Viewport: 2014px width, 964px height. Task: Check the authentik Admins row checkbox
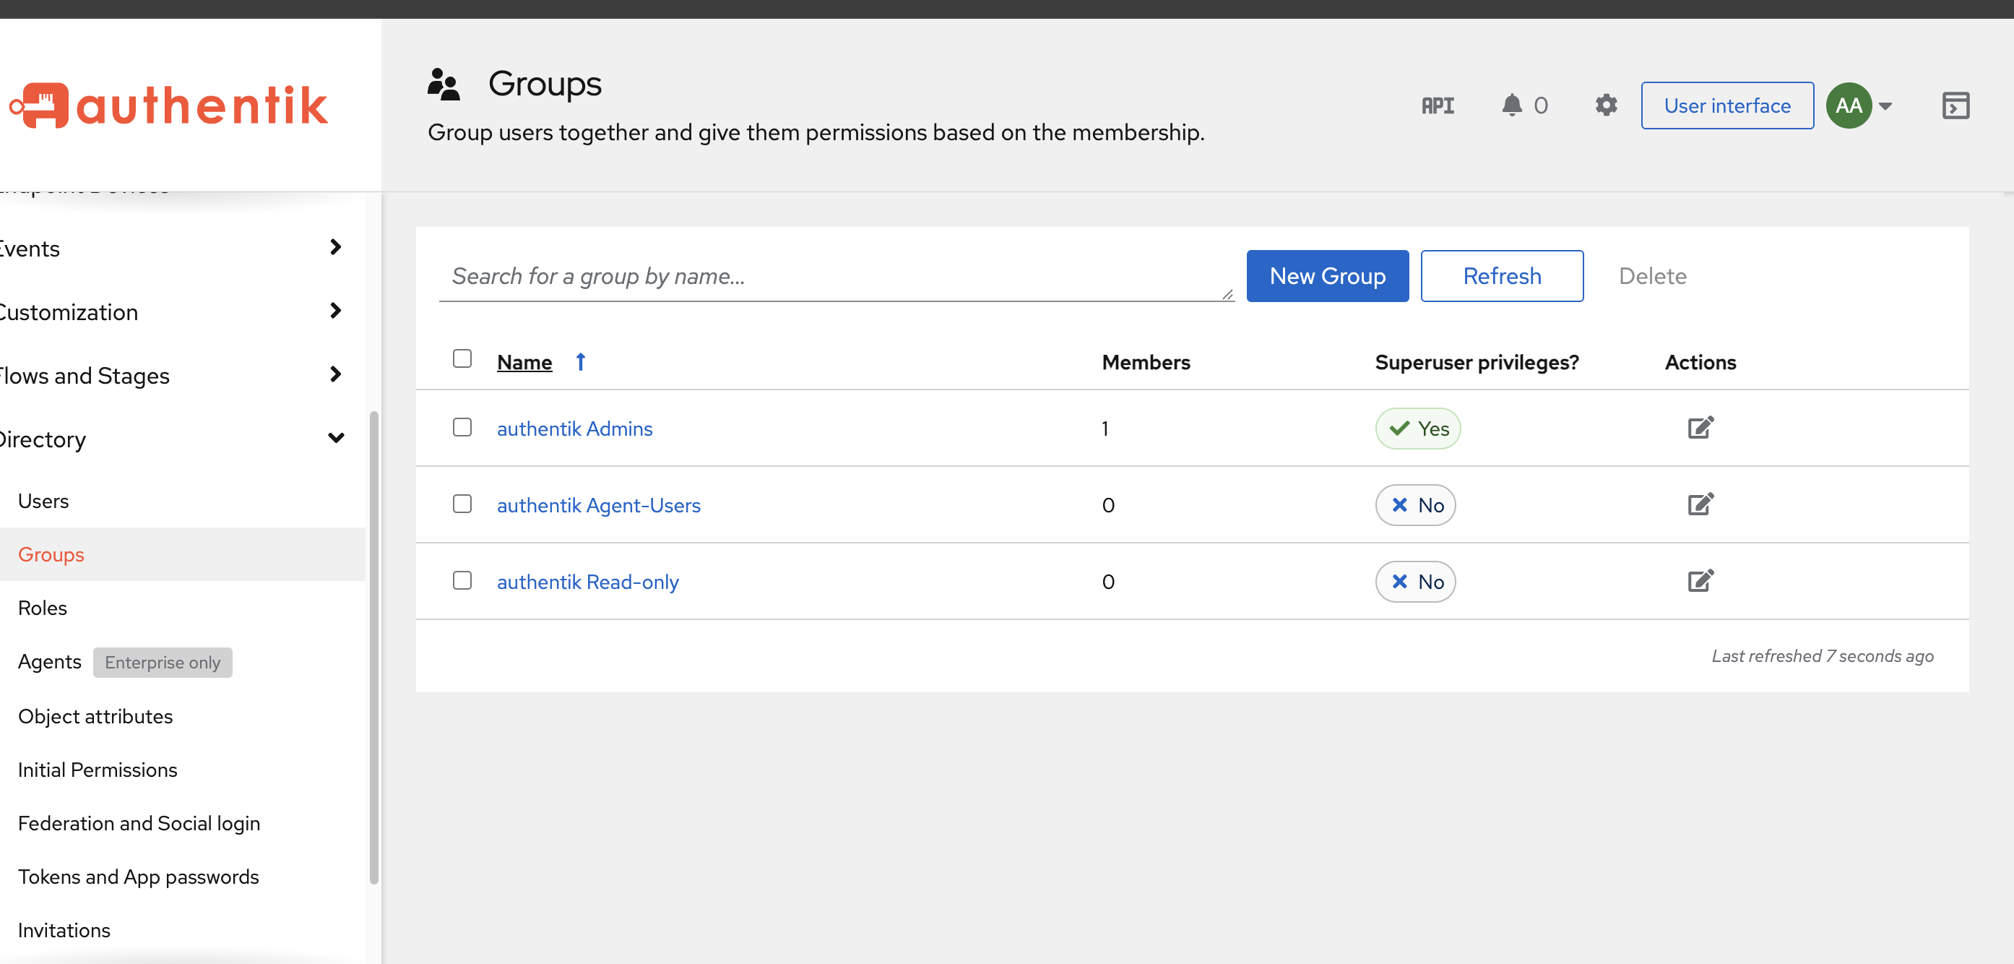point(462,428)
